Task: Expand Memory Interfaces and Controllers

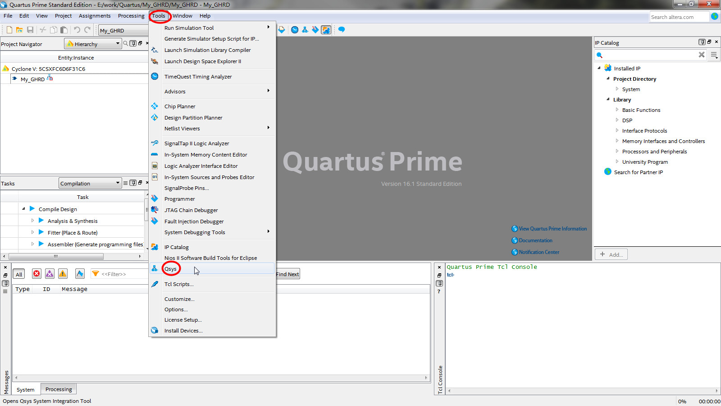Action: (617, 141)
